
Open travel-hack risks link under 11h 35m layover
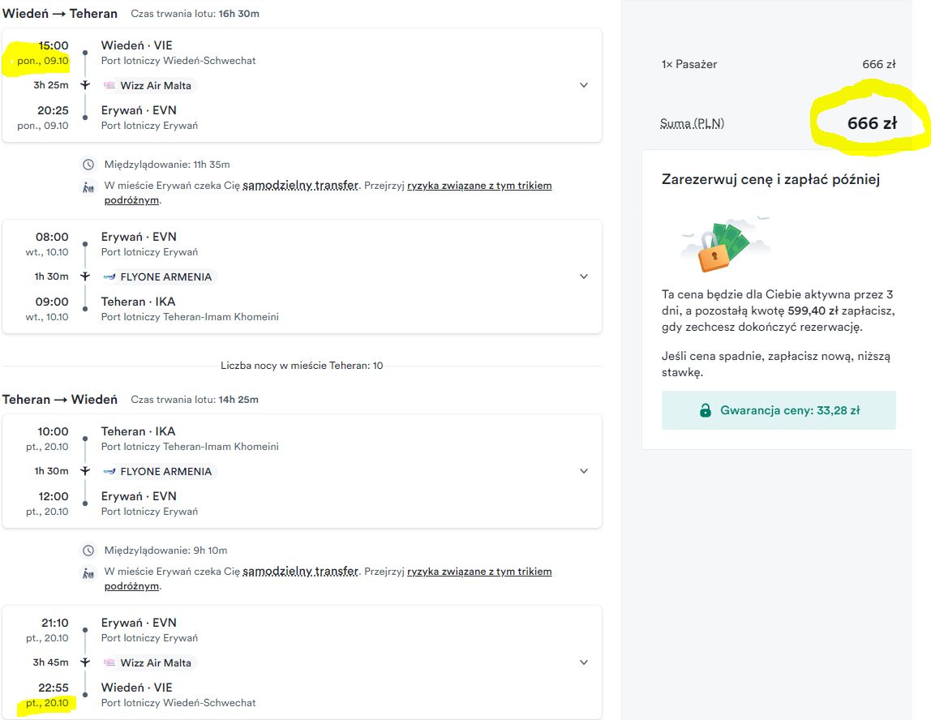(x=328, y=193)
